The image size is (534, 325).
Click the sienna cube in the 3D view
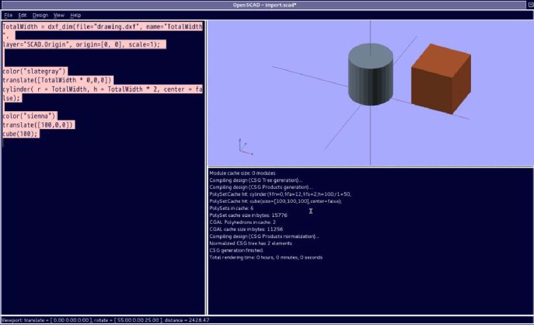441,80
